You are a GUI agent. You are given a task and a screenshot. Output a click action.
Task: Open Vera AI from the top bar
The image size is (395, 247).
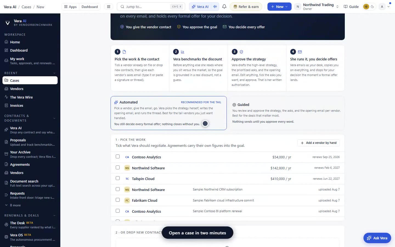tap(200, 7)
